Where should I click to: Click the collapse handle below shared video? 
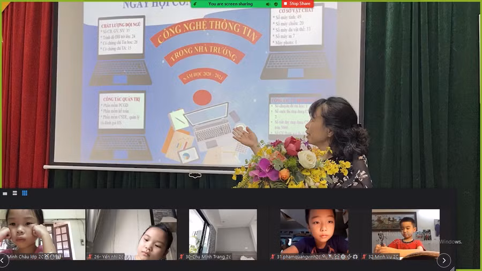click(x=195, y=176)
